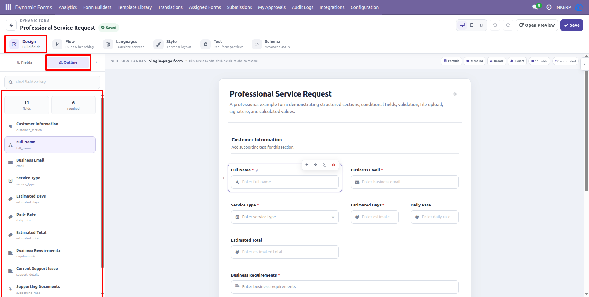Switch to mobile preview mode
This screenshot has height=297, width=589.
pos(481,25)
